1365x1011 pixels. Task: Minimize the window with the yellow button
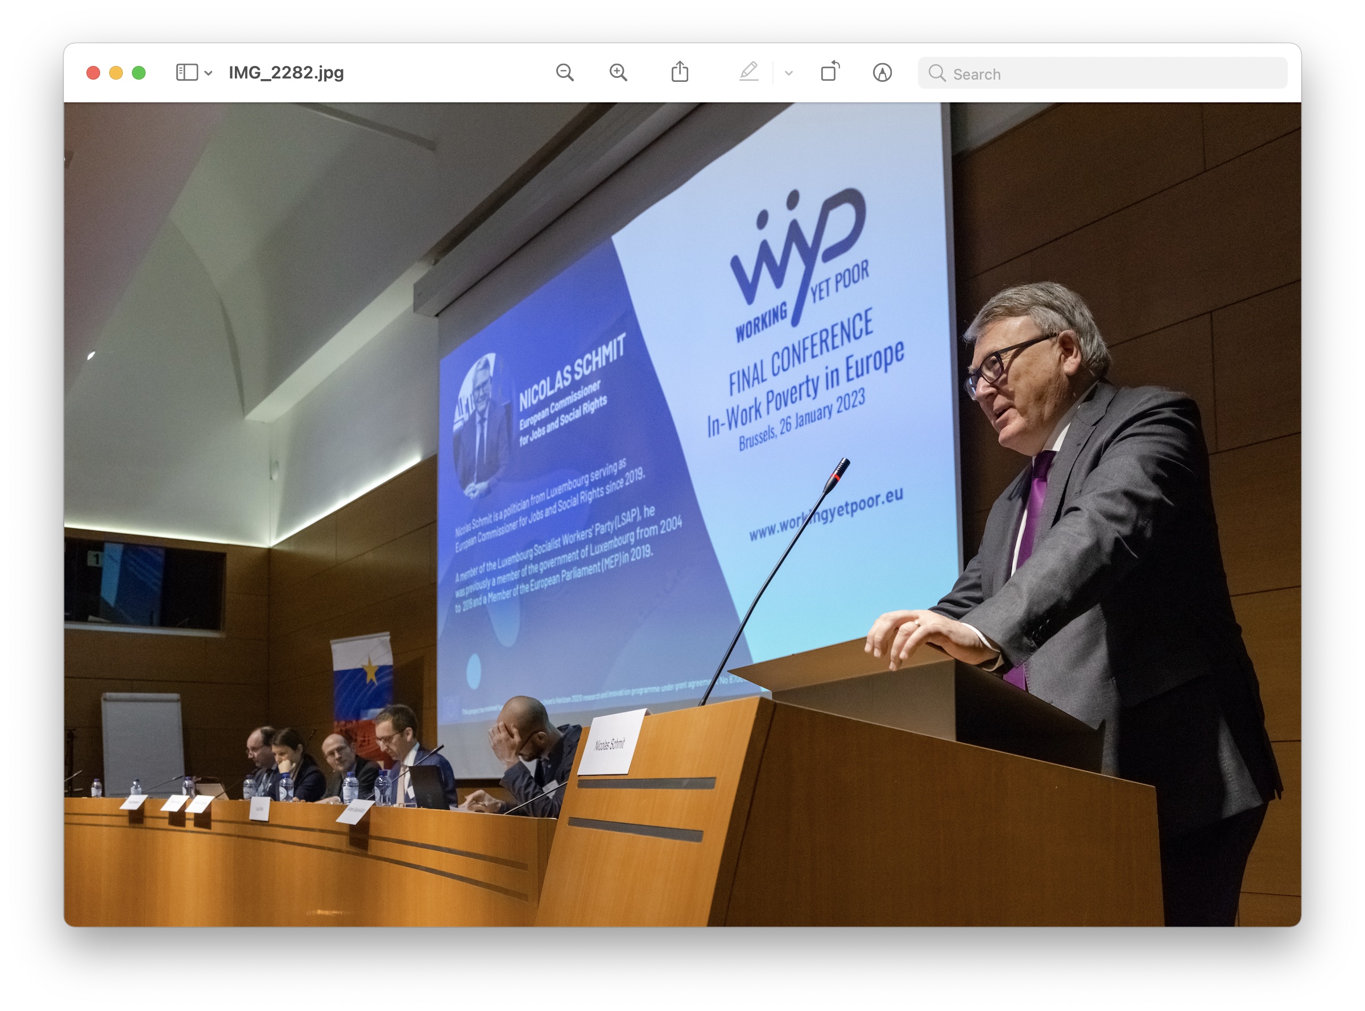click(x=115, y=73)
